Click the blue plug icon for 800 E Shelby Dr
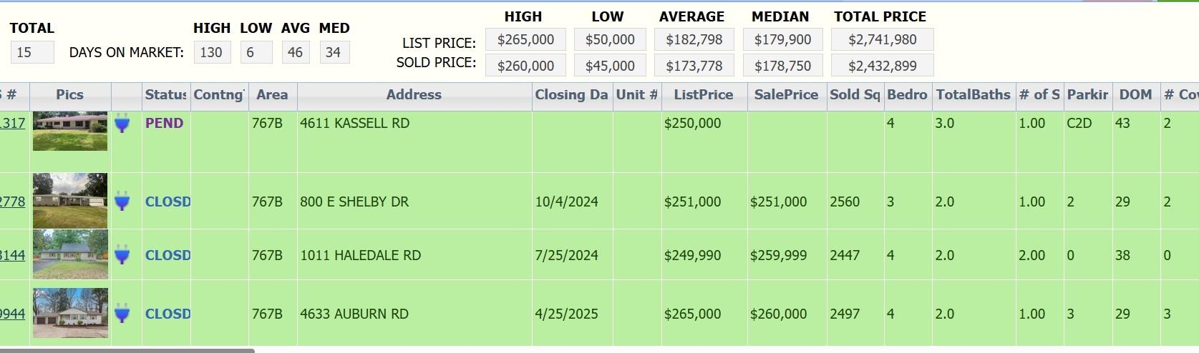Viewport: 1199px width, 353px height. 122,202
